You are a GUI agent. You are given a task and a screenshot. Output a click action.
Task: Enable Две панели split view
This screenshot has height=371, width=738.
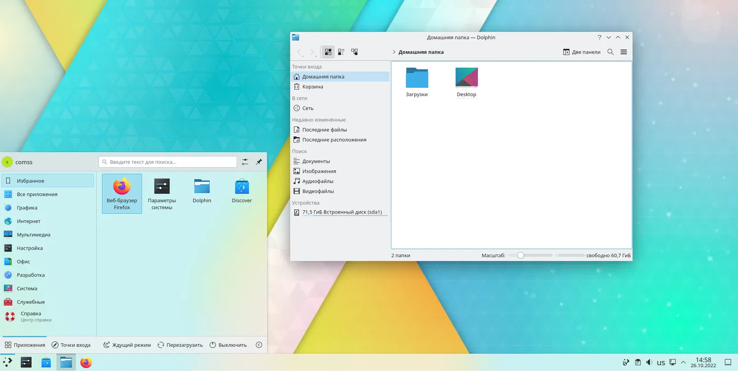[x=582, y=52]
